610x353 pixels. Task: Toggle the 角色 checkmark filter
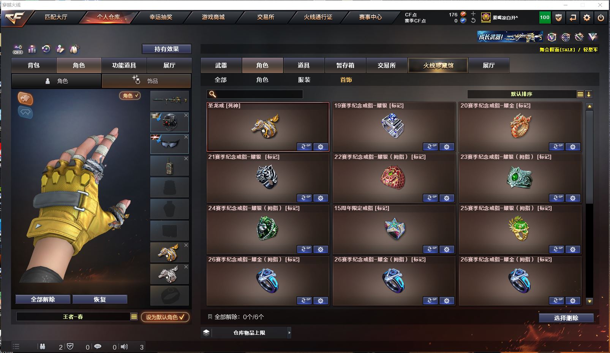[x=130, y=96]
